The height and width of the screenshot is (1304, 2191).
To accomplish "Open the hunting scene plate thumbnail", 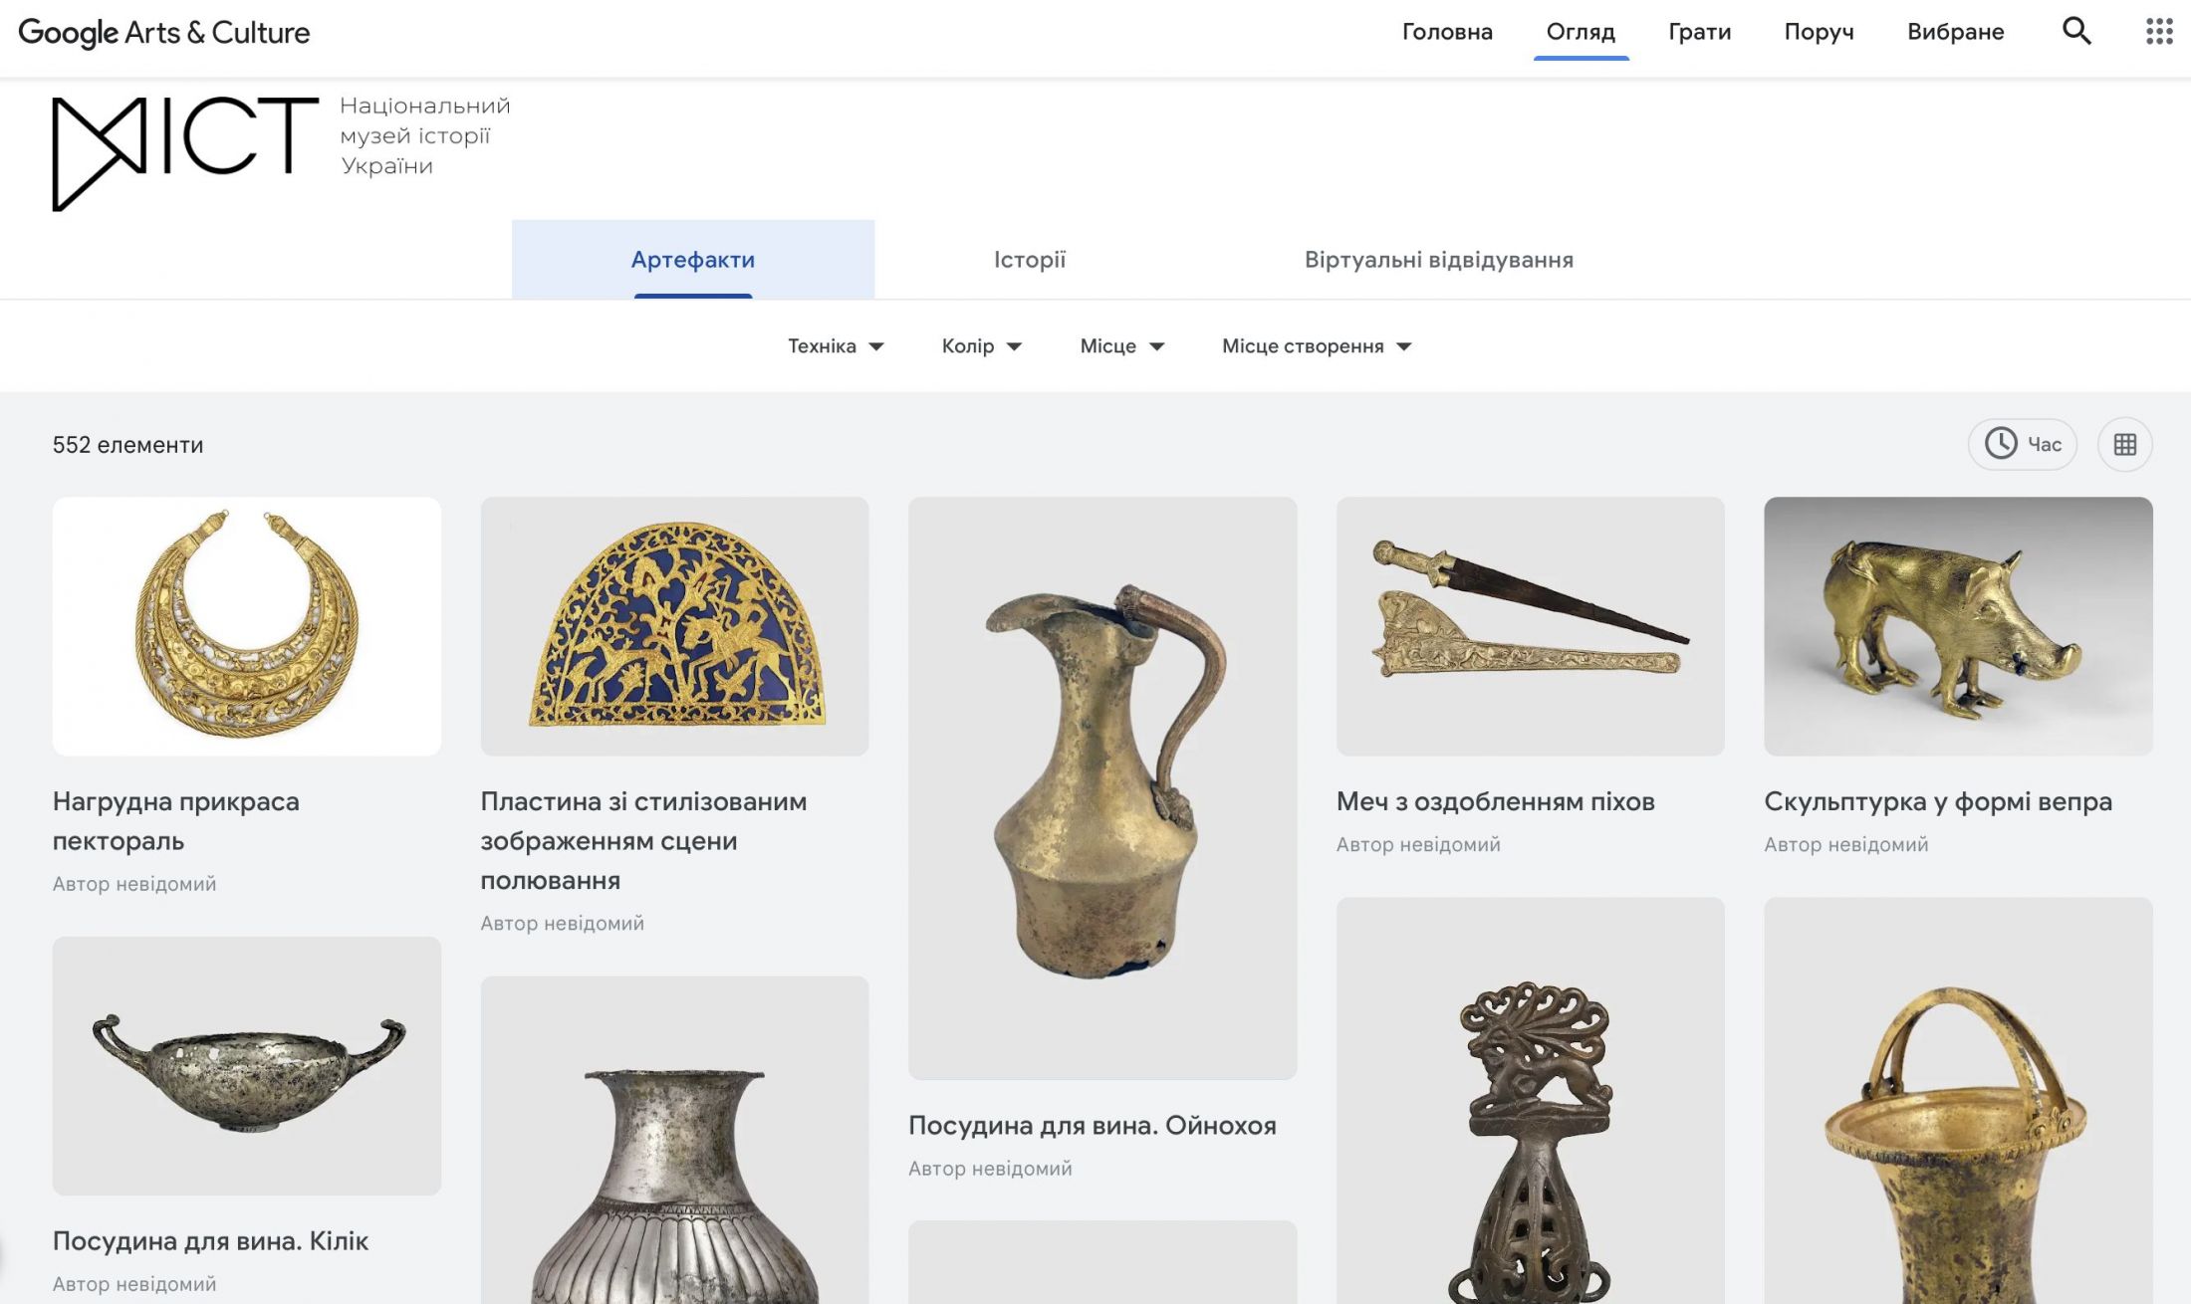I will pyautogui.click(x=674, y=626).
